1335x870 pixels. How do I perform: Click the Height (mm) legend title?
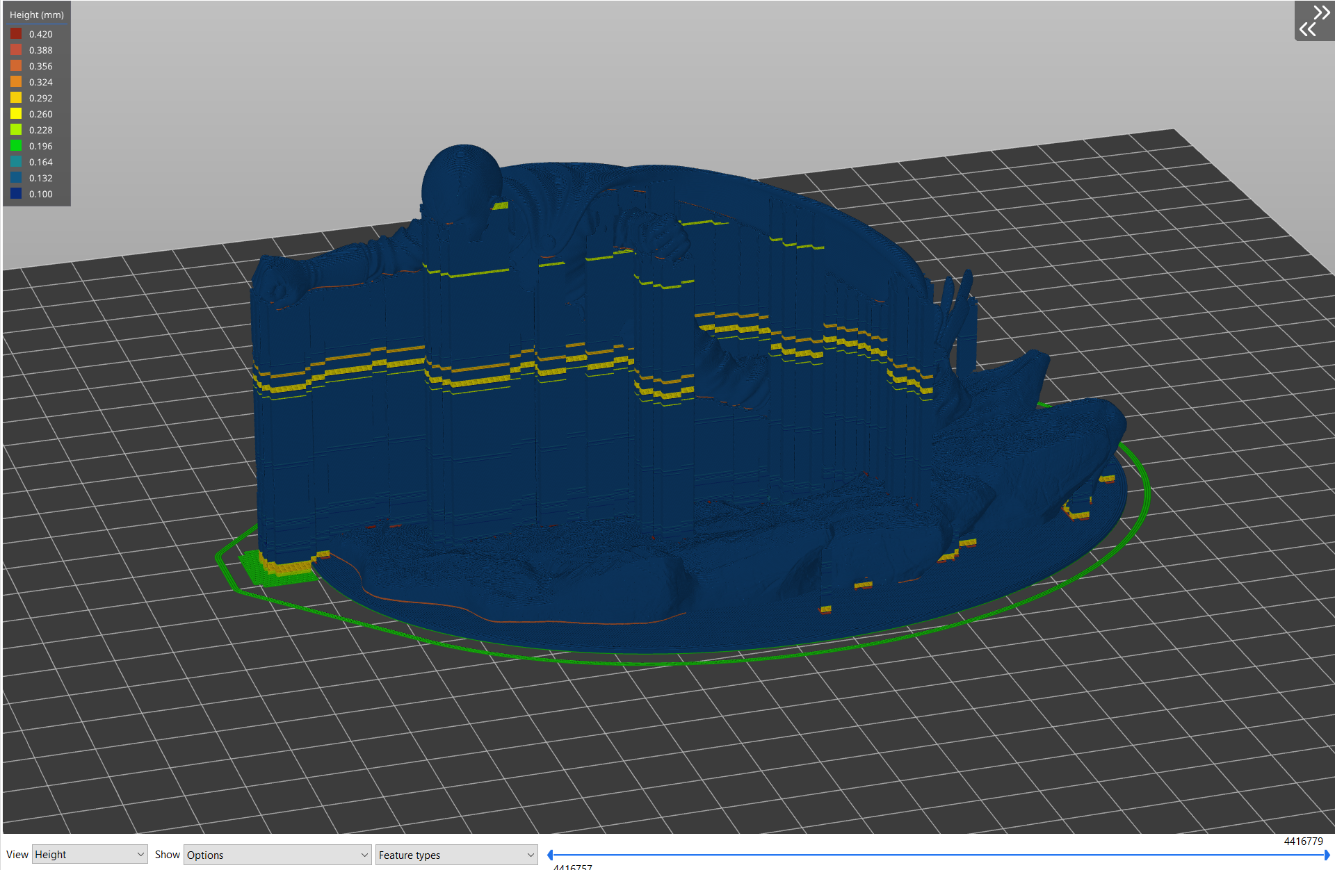37,15
